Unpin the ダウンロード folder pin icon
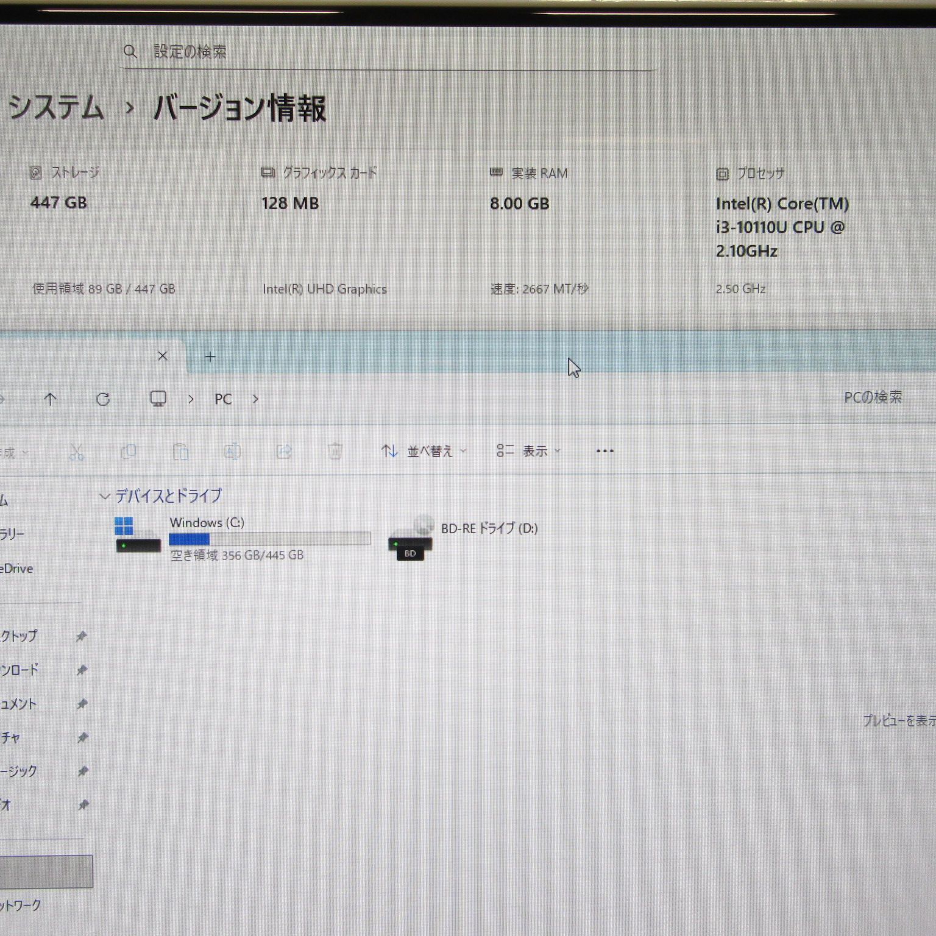The image size is (936, 936). [82, 670]
